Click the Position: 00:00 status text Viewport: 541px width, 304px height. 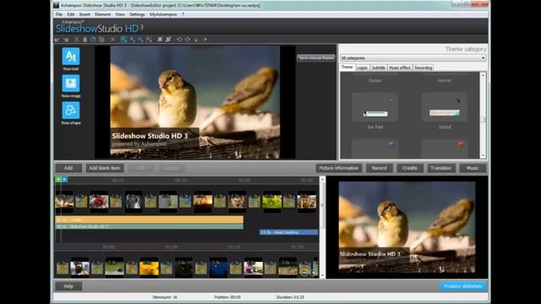pyautogui.click(x=227, y=297)
